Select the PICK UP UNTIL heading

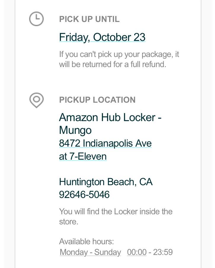tap(89, 19)
